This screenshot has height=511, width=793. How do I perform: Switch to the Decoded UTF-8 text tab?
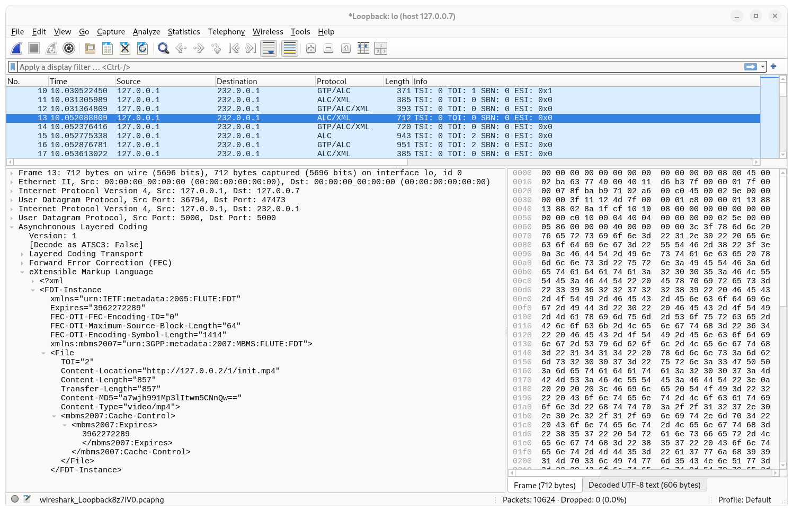(x=645, y=485)
